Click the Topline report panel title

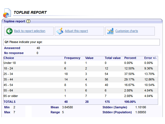(x=14, y=21)
